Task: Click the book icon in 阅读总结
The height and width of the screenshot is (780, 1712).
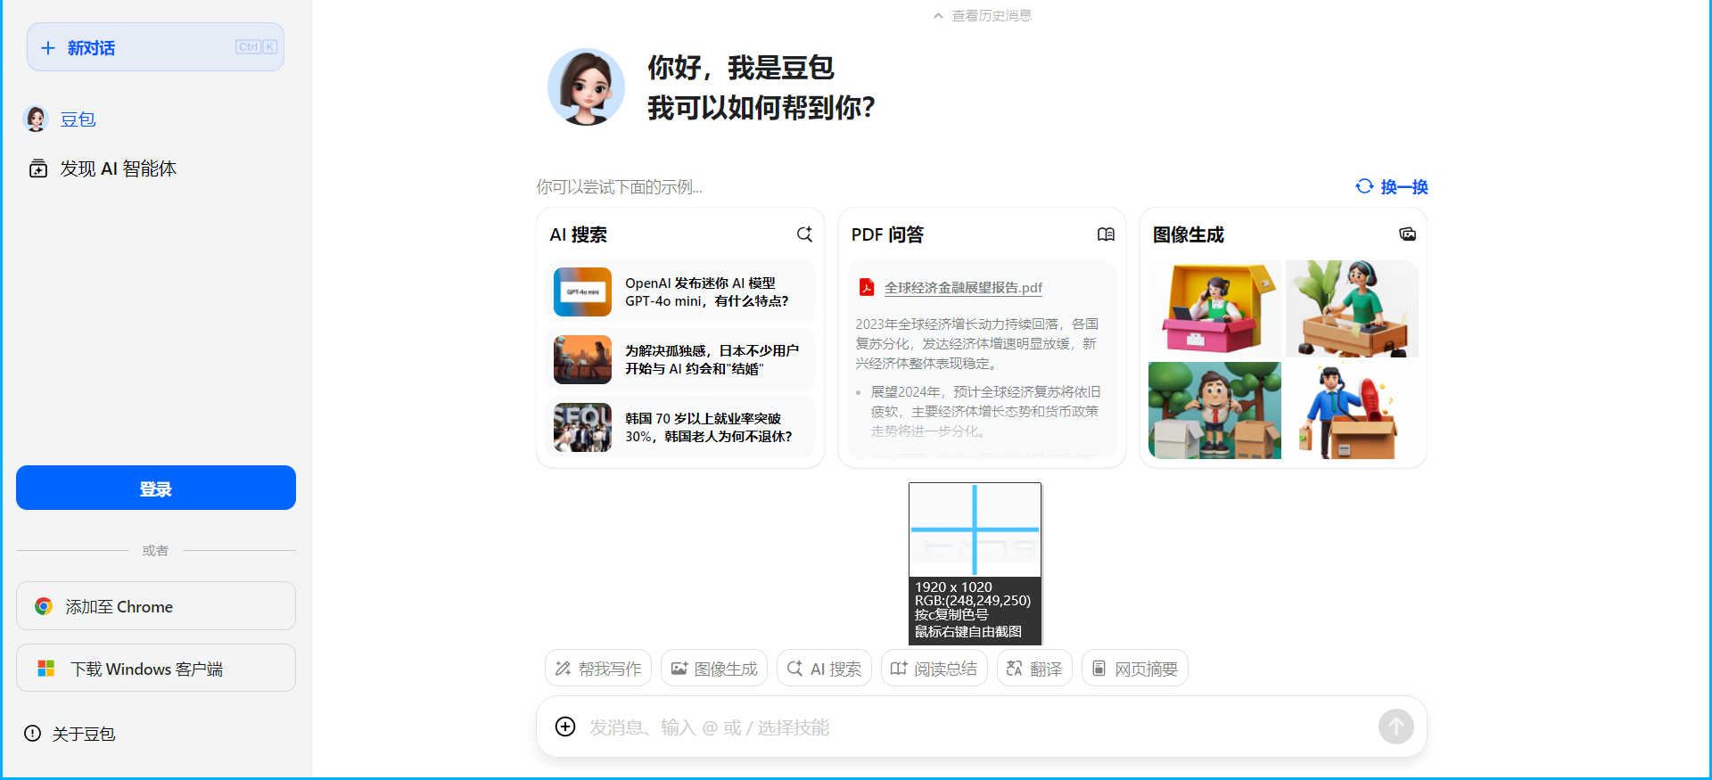Action: (899, 669)
